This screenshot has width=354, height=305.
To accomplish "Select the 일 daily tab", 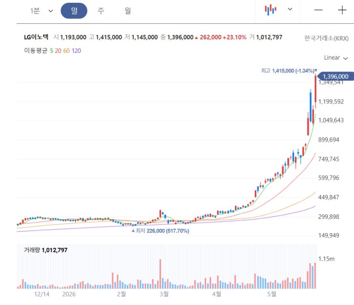I will (x=74, y=10).
